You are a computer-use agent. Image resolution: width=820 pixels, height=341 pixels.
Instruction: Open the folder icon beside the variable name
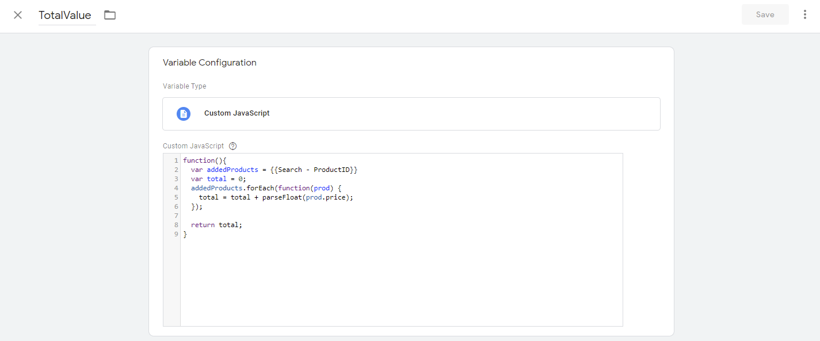(110, 16)
